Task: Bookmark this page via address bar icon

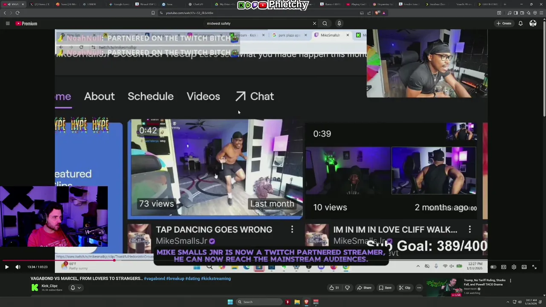Action: [153, 13]
